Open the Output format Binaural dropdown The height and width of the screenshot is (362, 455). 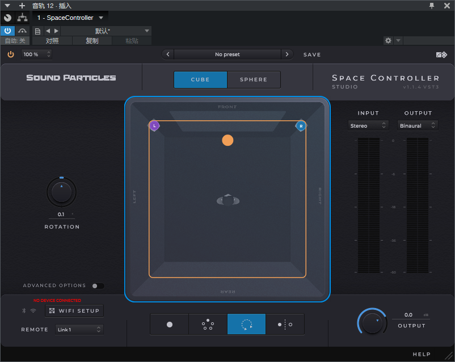(x=418, y=126)
